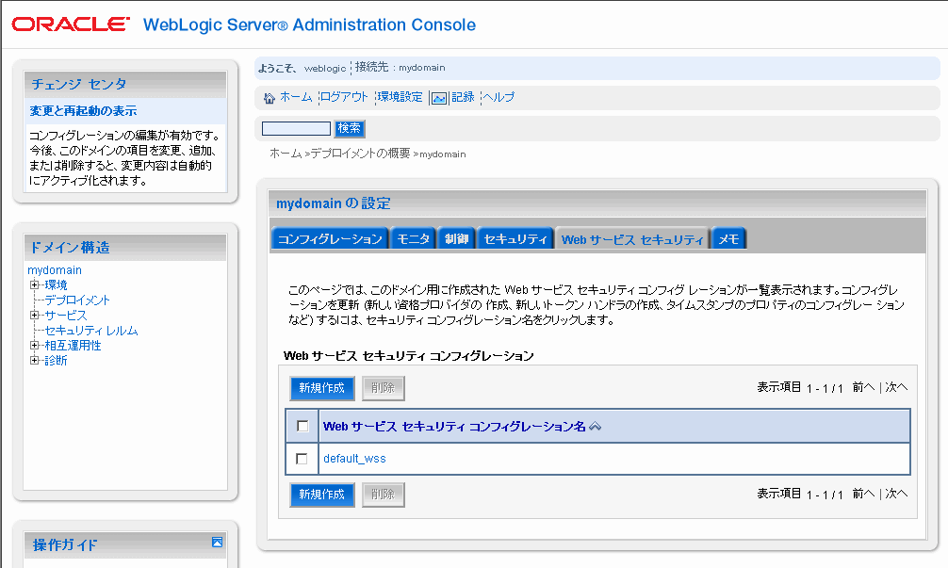Viewport: 948px width, 568px height.
Task: Click the sort arrow next to the configuration name header
Action: pyautogui.click(x=596, y=427)
